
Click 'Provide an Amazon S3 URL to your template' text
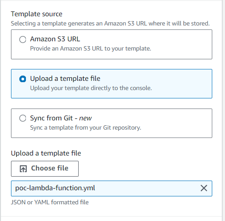point(91,49)
